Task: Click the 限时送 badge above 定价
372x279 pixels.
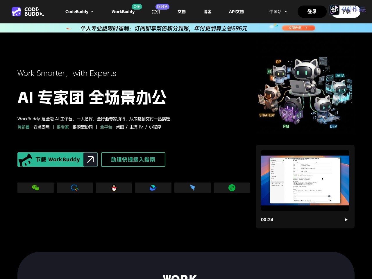Action: click(x=162, y=7)
